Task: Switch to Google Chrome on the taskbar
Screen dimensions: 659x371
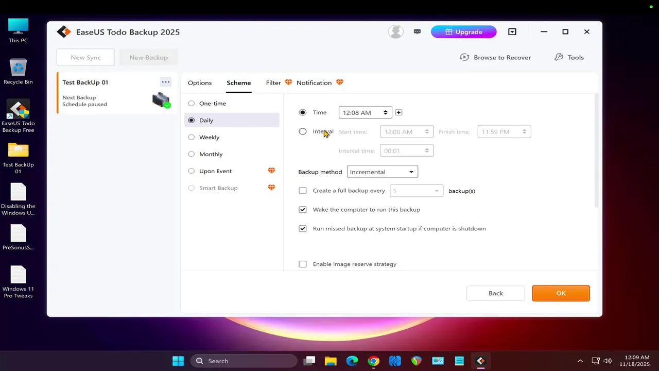Action: tap(374, 361)
